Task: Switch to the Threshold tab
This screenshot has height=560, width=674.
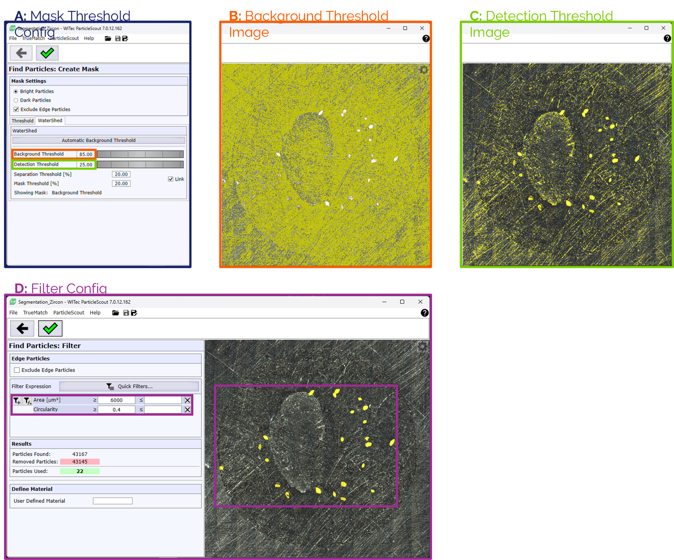Action: click(x=22, y=120)
